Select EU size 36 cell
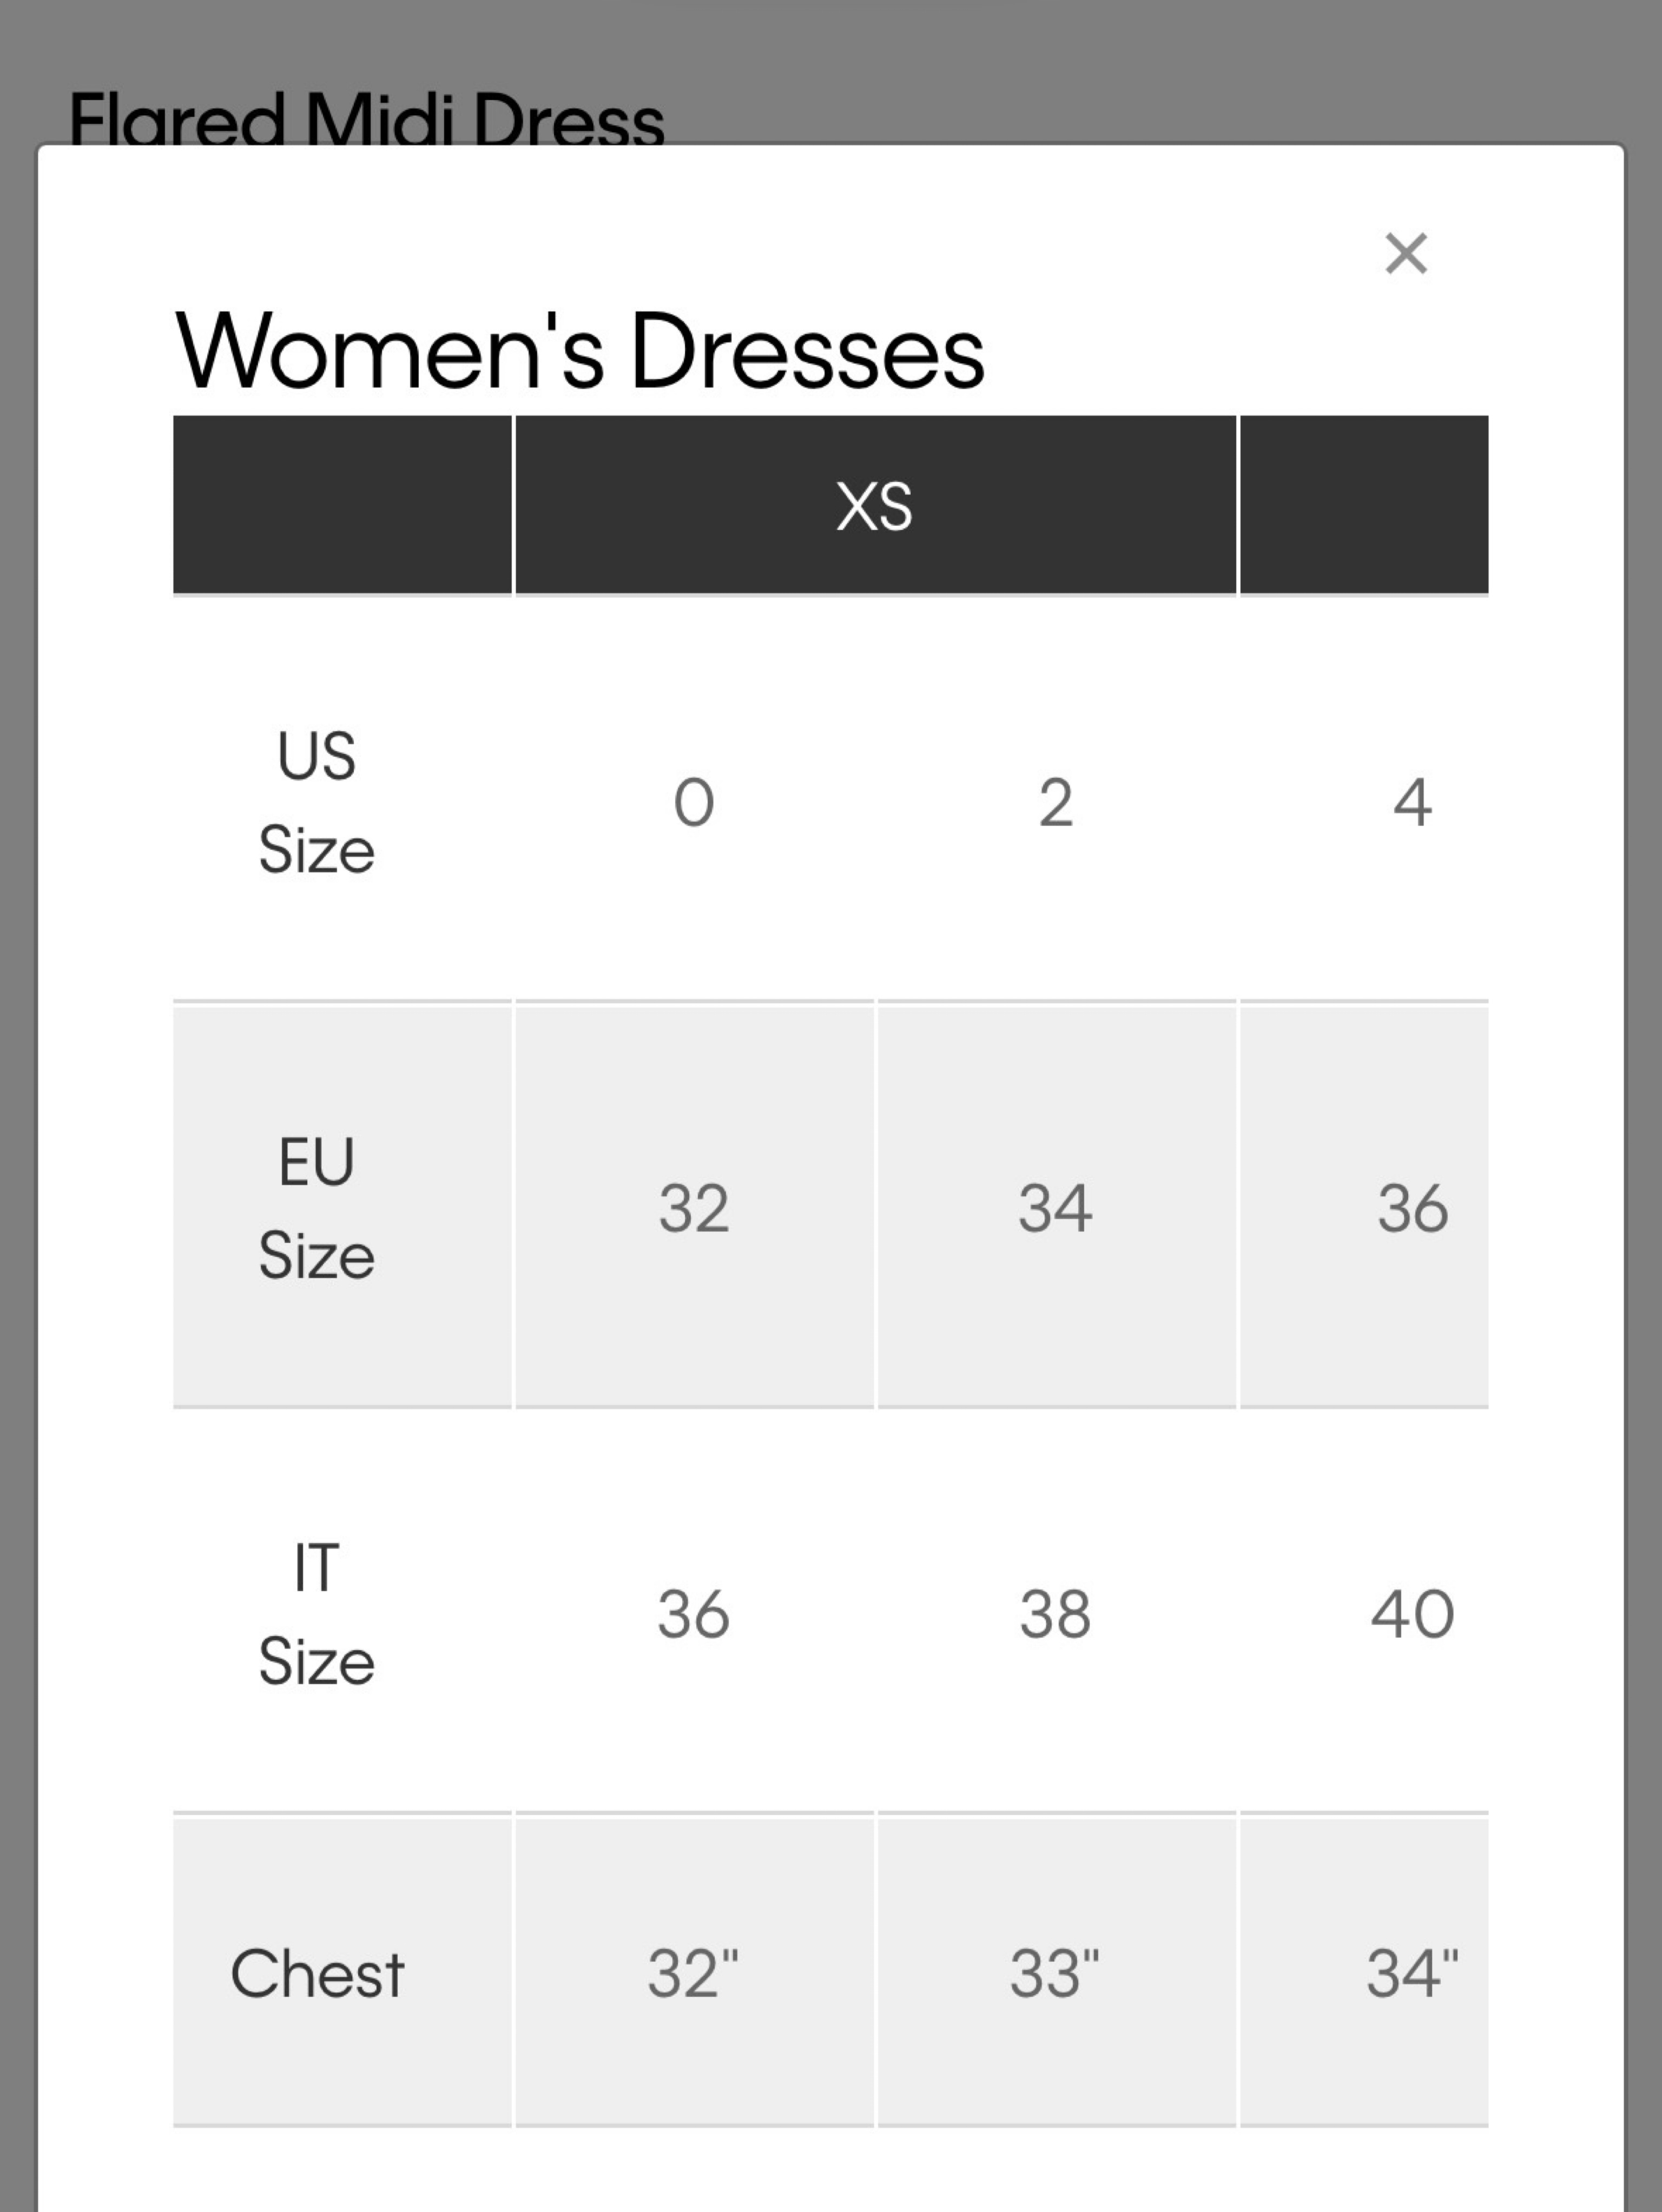 (1365, 1207)
